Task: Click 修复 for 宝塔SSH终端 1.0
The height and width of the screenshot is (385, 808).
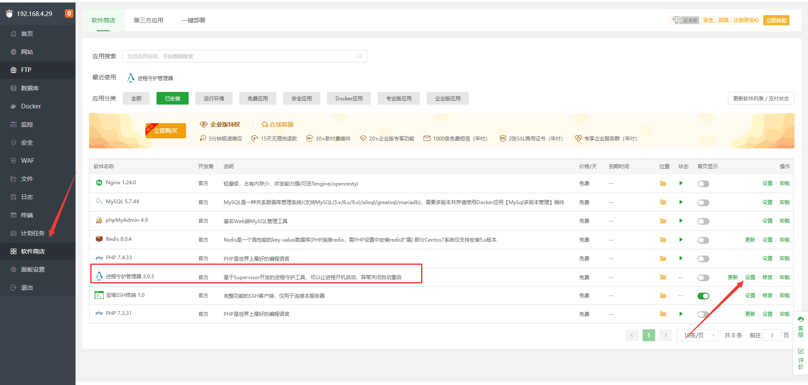Action: pos(767,295)
